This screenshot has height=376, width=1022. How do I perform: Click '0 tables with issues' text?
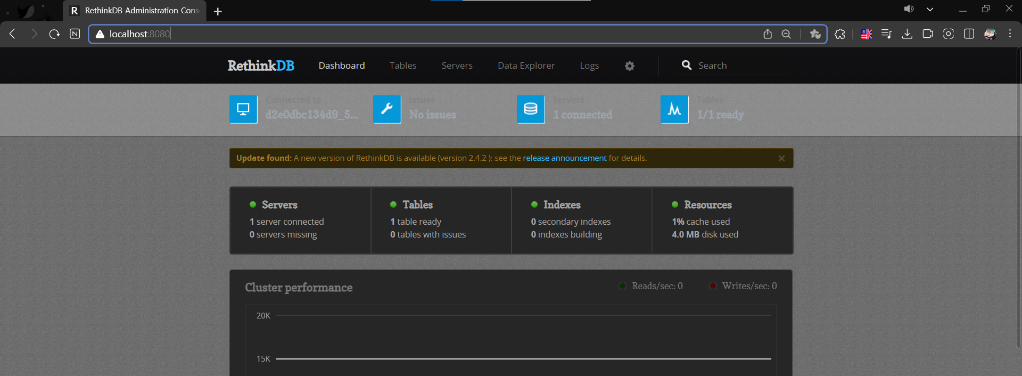tap(428, 234)
